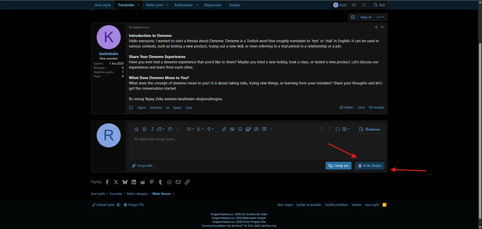Click the Insert image icon
This screenshot has width=482, height=229.
[x=232, y=129]
